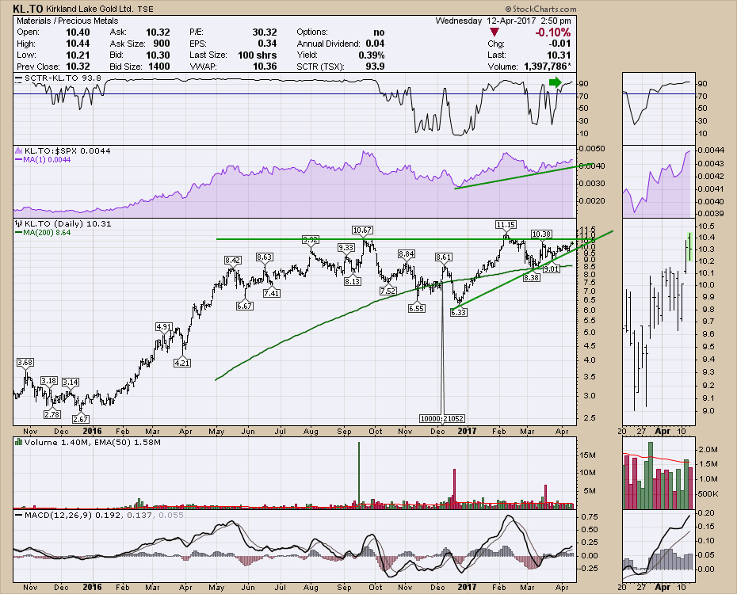Click the 4.21 price label
Screen dimensions: 737x594
coord(182,363)
